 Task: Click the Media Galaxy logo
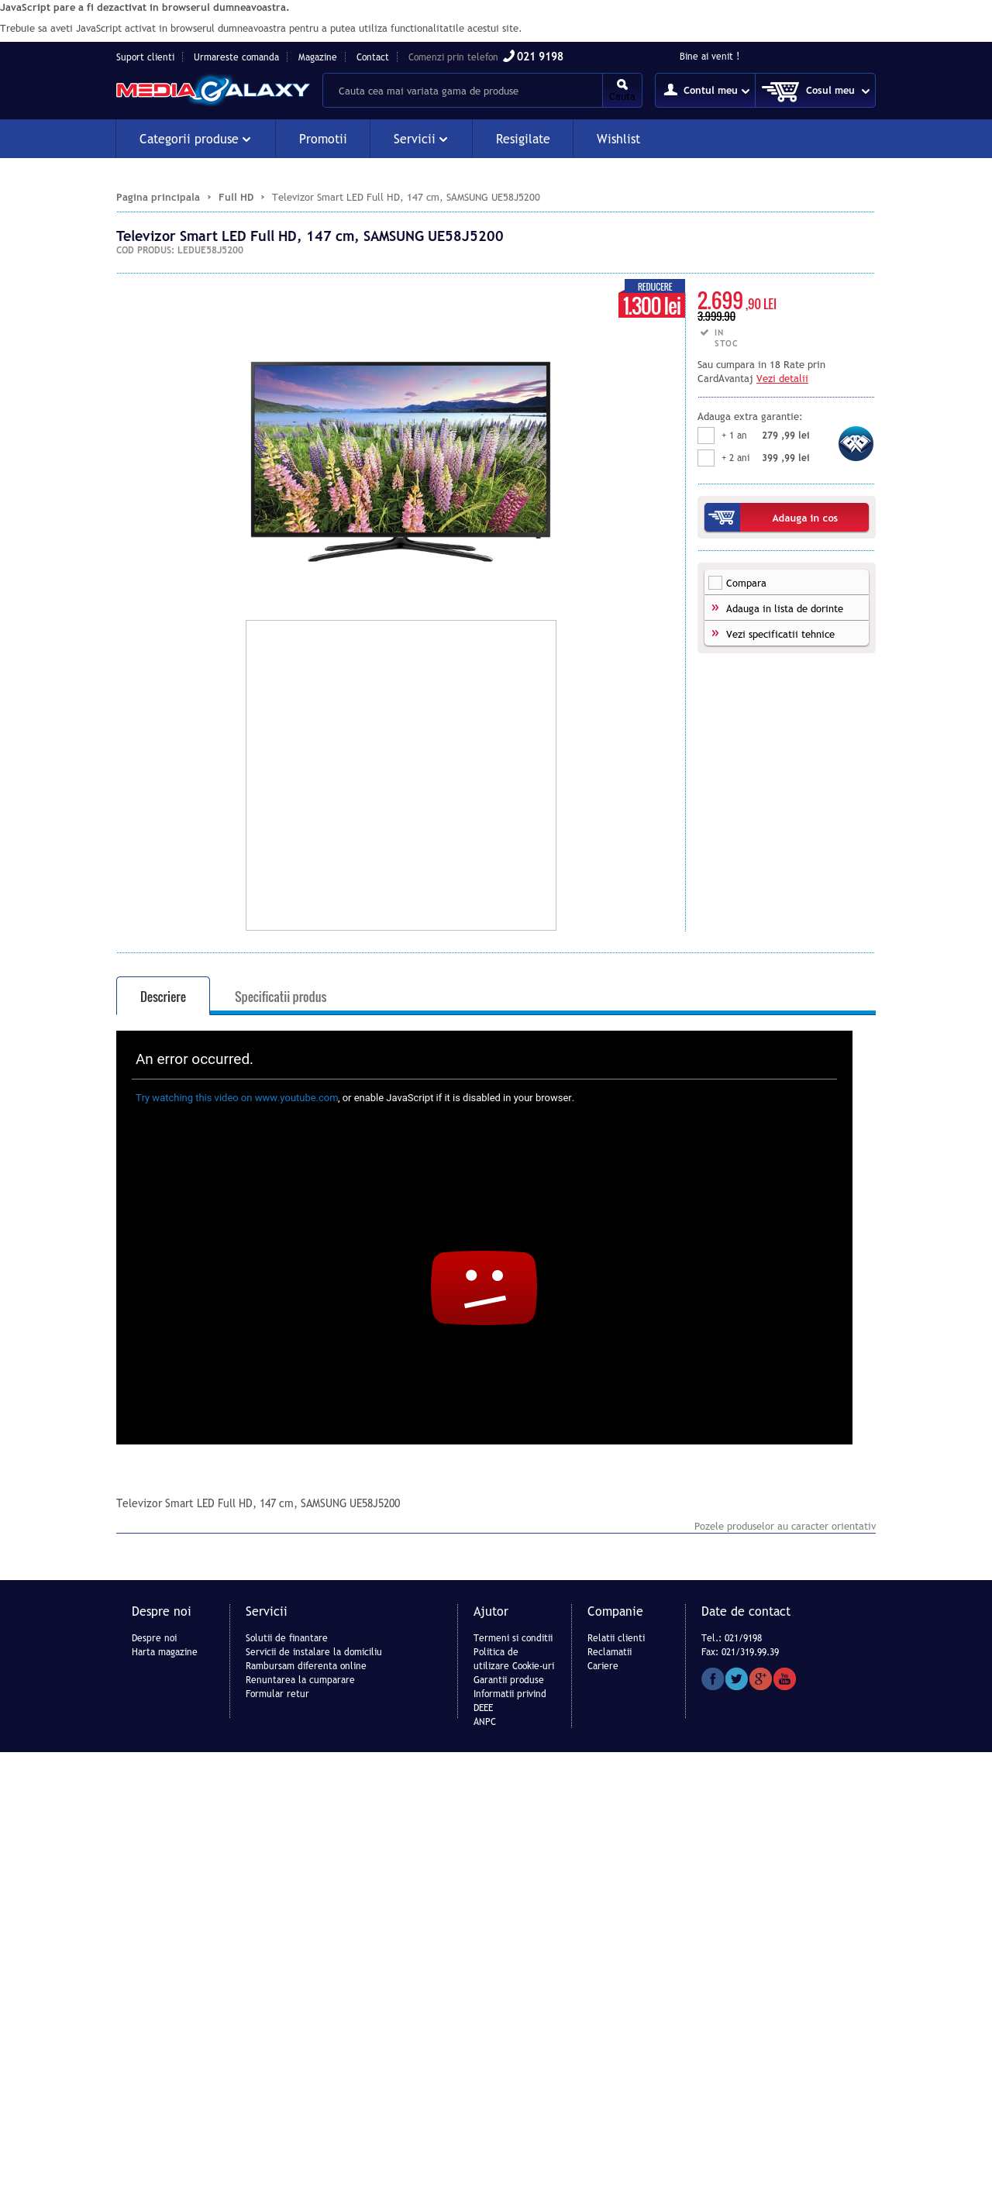coord(212,90)
